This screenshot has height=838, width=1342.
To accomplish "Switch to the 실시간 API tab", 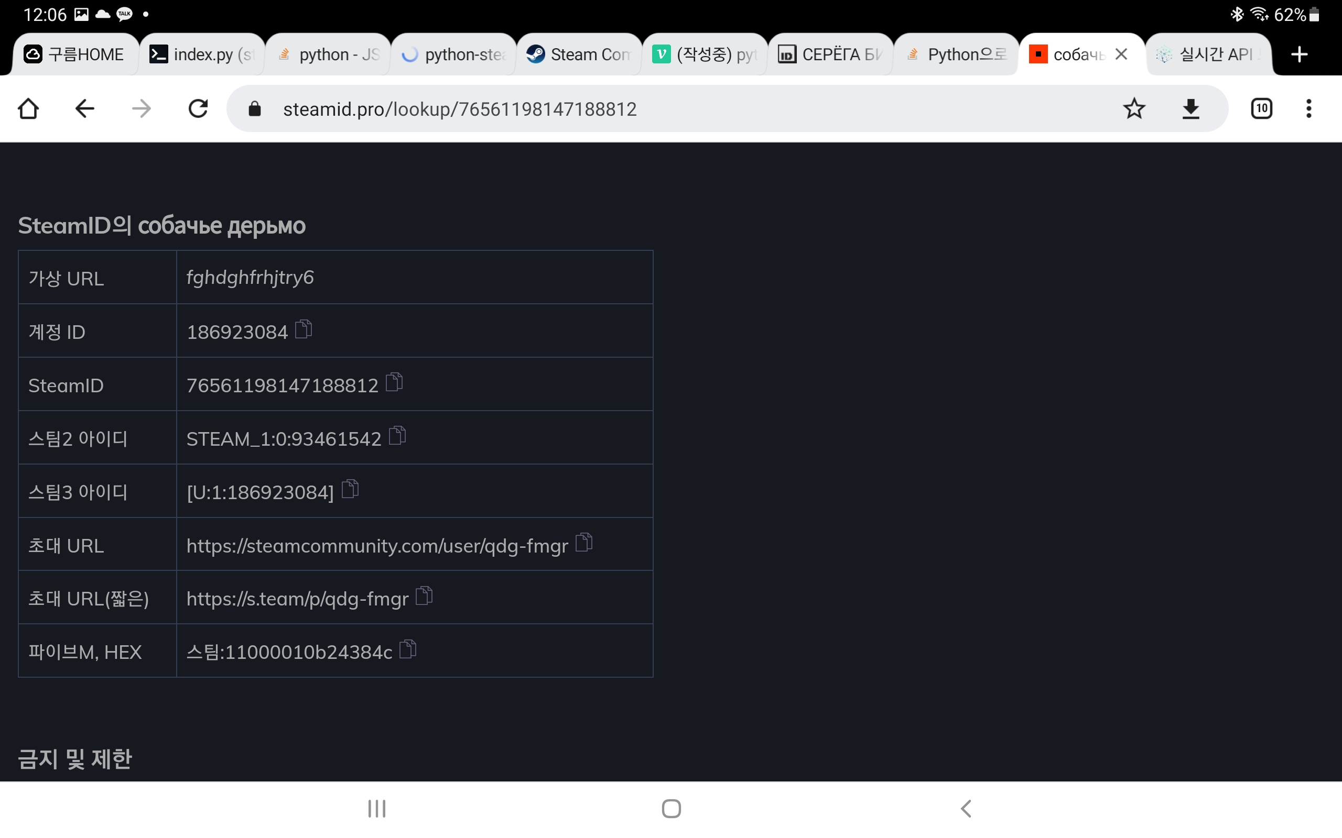I will point(1209,54).
